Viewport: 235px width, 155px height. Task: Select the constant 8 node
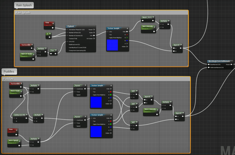pyautogui.click(x=49, y=36)
